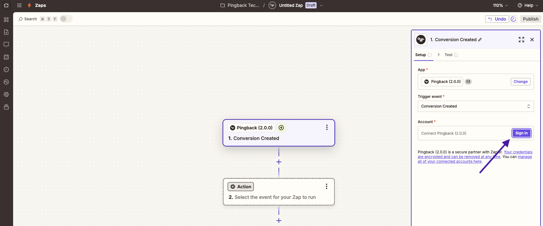Open Search in the editor toolbar
The image size is (543, 226).
[28, 19]
